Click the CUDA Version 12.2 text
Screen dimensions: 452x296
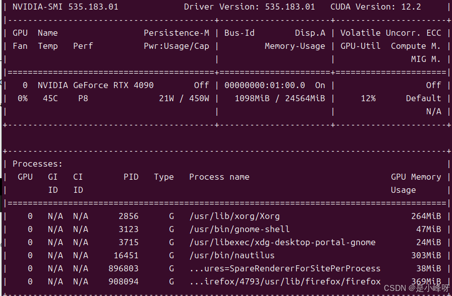(x=376, y=7)
